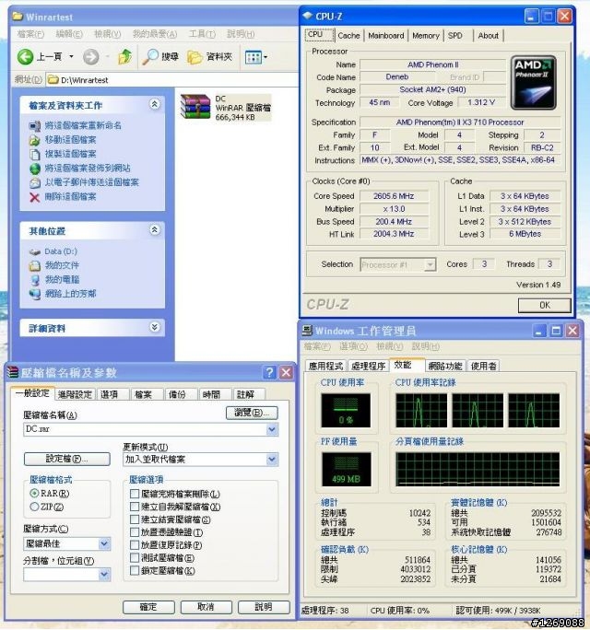Click the CPU-Z title bar icon

pyautogui.click(x=308, y=16)
